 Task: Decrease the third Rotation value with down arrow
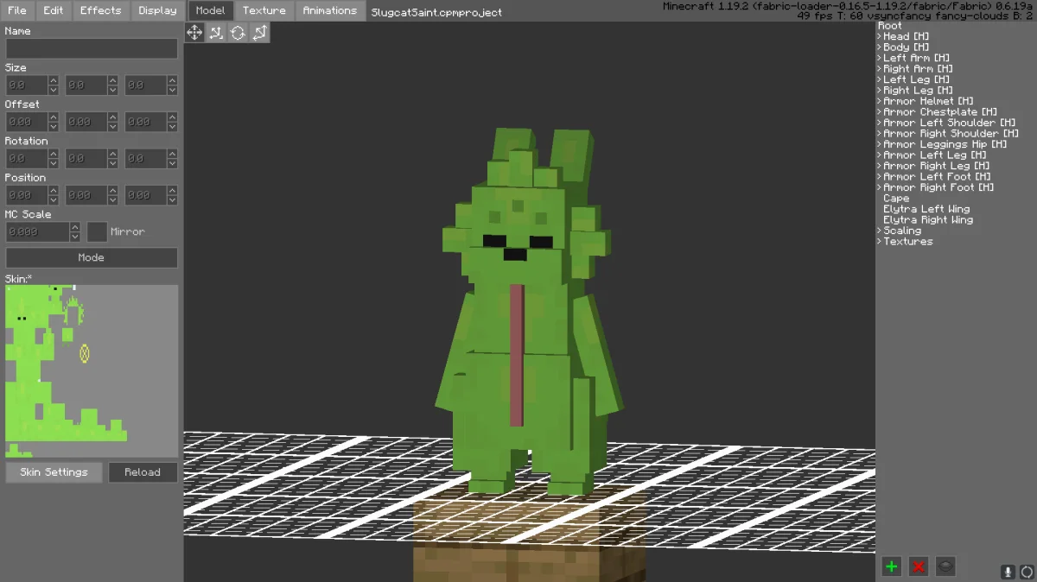[x=172, y=163]
